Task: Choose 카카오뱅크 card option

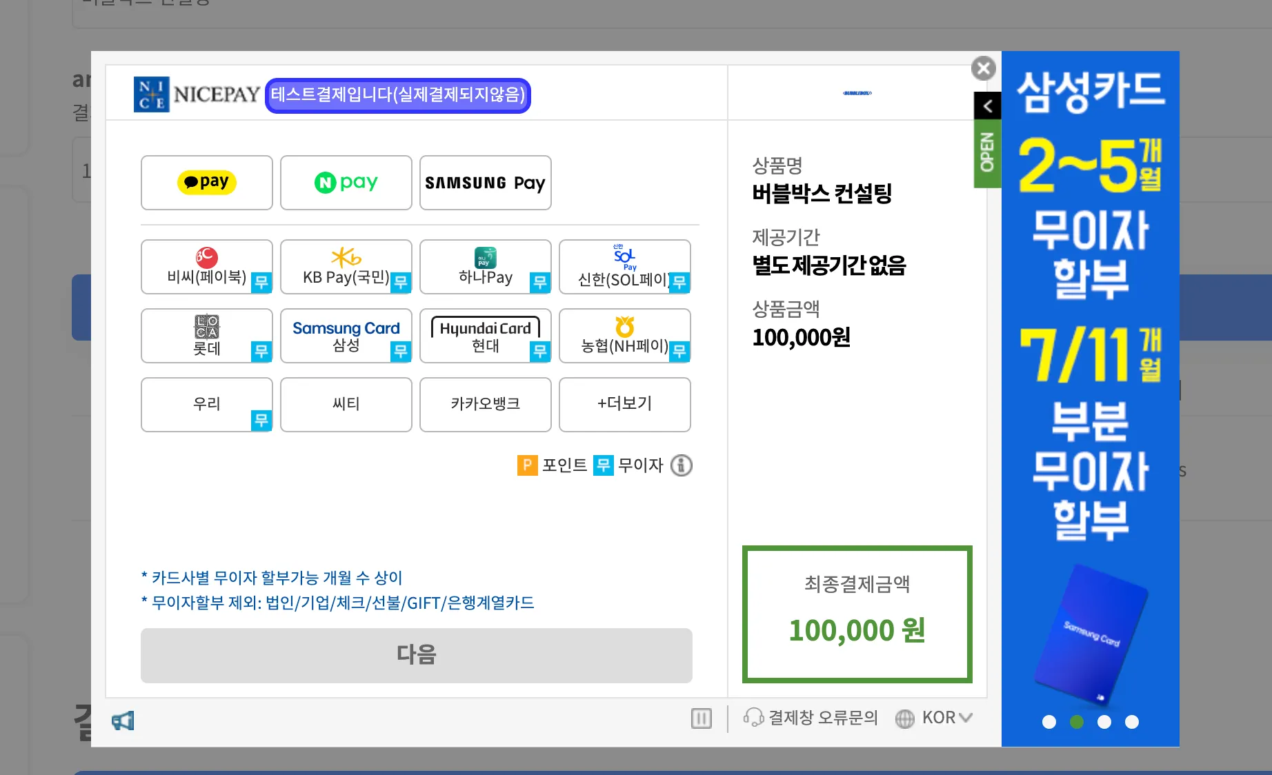Action: tap(486, 405)
